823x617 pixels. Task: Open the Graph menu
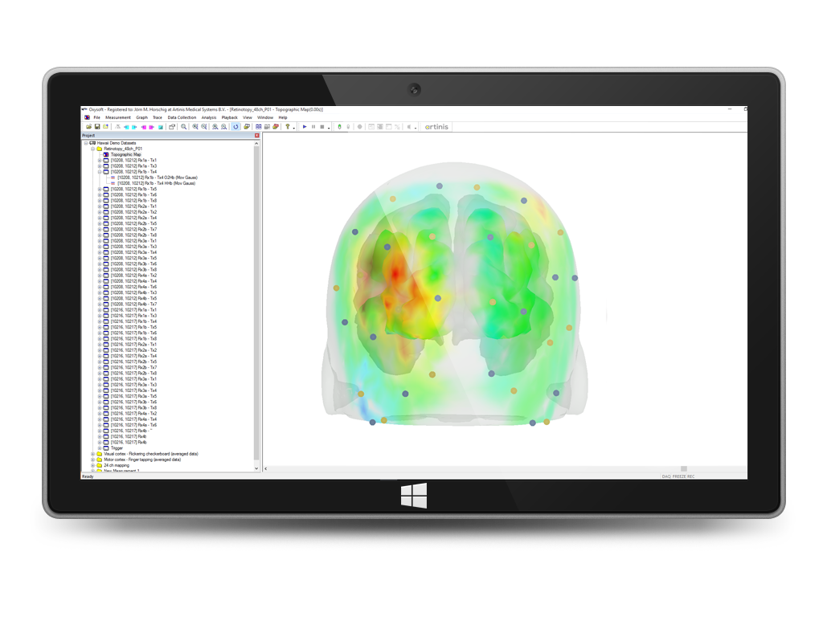click(141, 117)
